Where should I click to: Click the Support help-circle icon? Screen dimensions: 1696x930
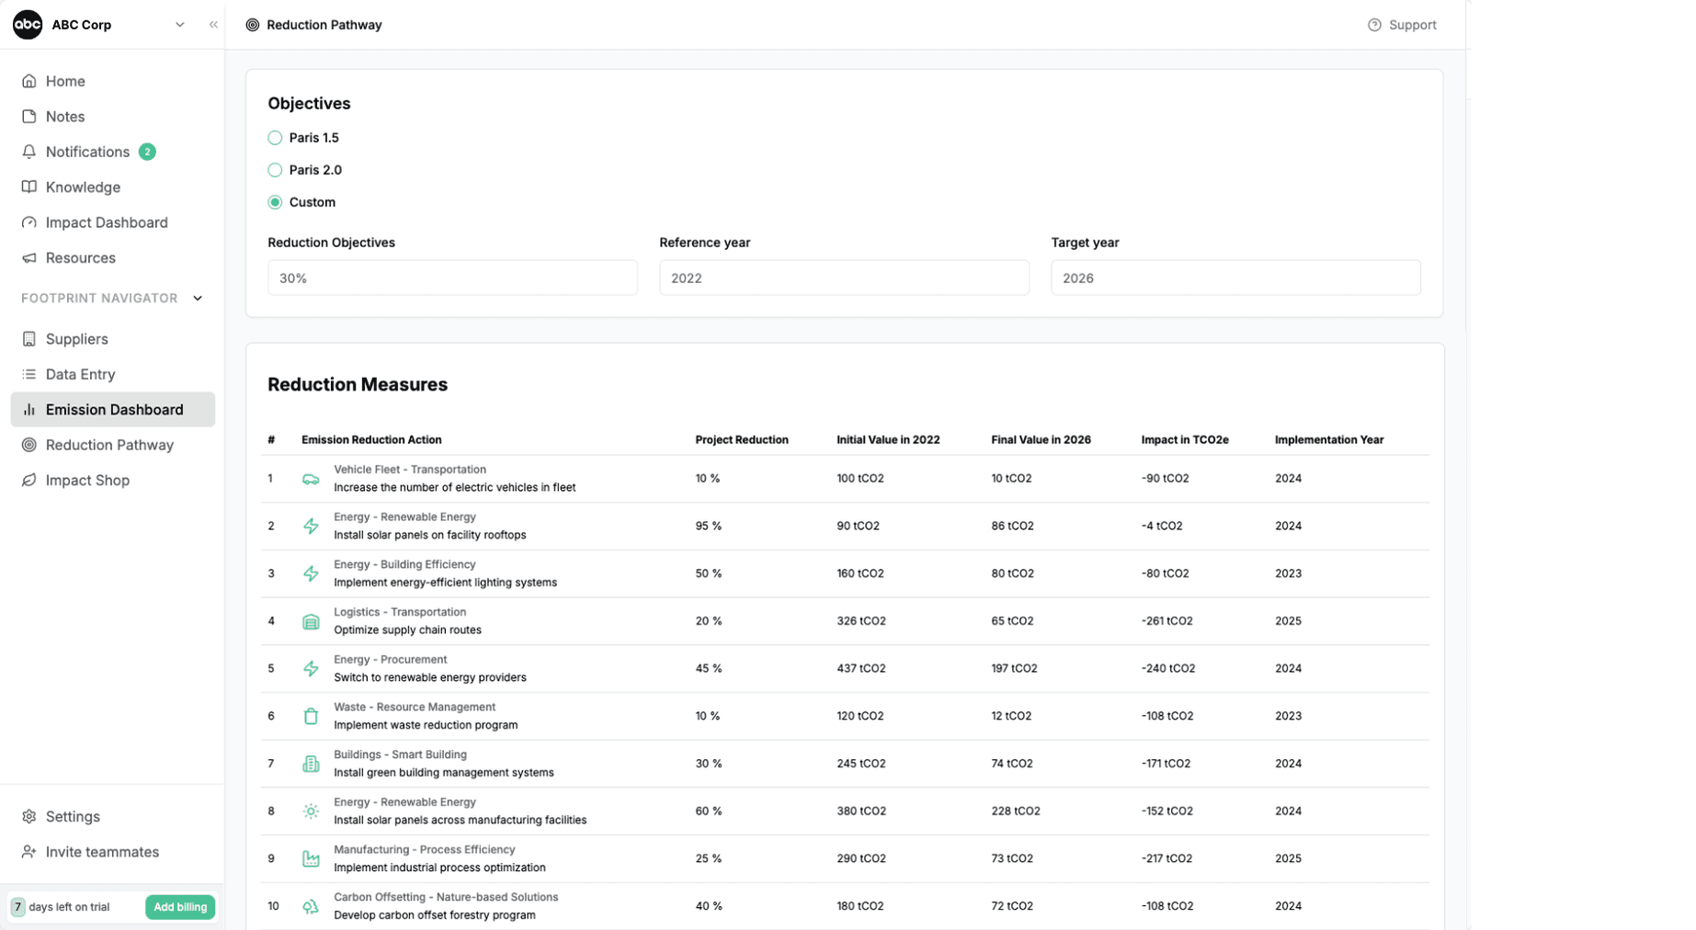(x=1374, y=25)
